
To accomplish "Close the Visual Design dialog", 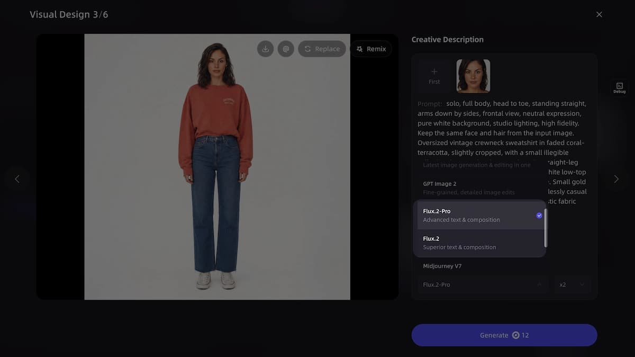I will point(599,14).
